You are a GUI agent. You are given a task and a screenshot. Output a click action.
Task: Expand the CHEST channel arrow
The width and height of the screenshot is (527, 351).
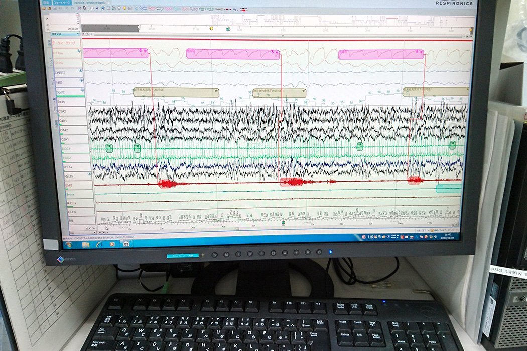(x=81, y=71)
